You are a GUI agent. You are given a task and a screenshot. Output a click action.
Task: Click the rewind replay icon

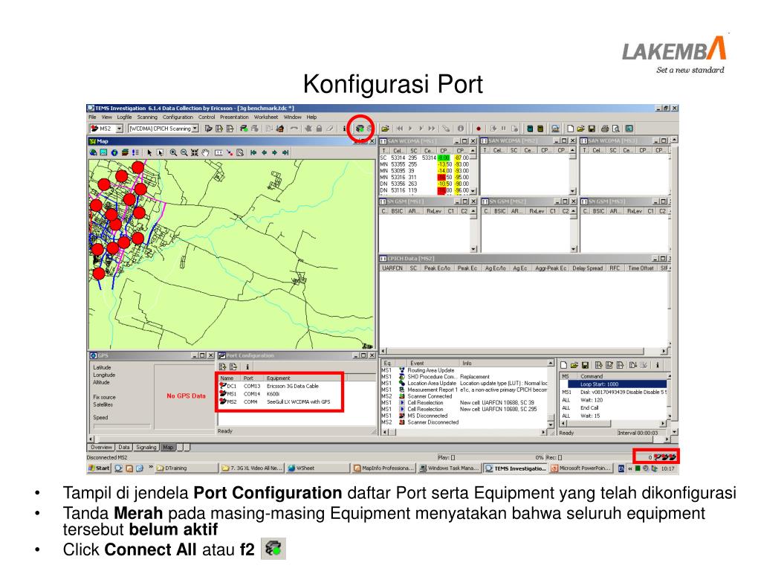(400, 129)
